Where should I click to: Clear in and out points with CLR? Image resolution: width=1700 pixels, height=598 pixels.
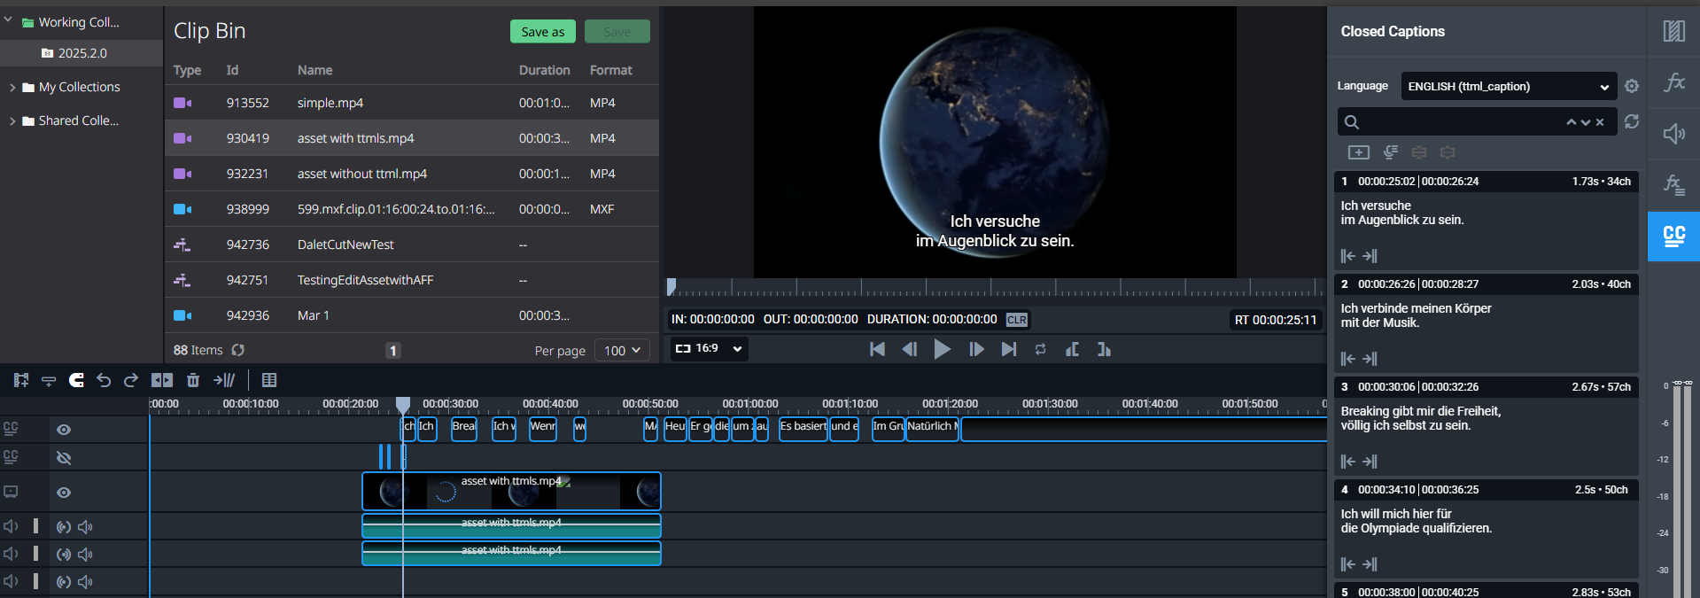pos(1017,320)
